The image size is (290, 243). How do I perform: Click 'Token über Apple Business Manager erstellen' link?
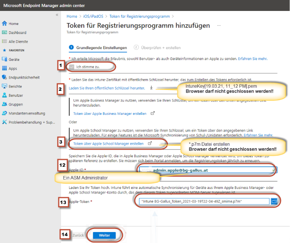coord(110,114)
